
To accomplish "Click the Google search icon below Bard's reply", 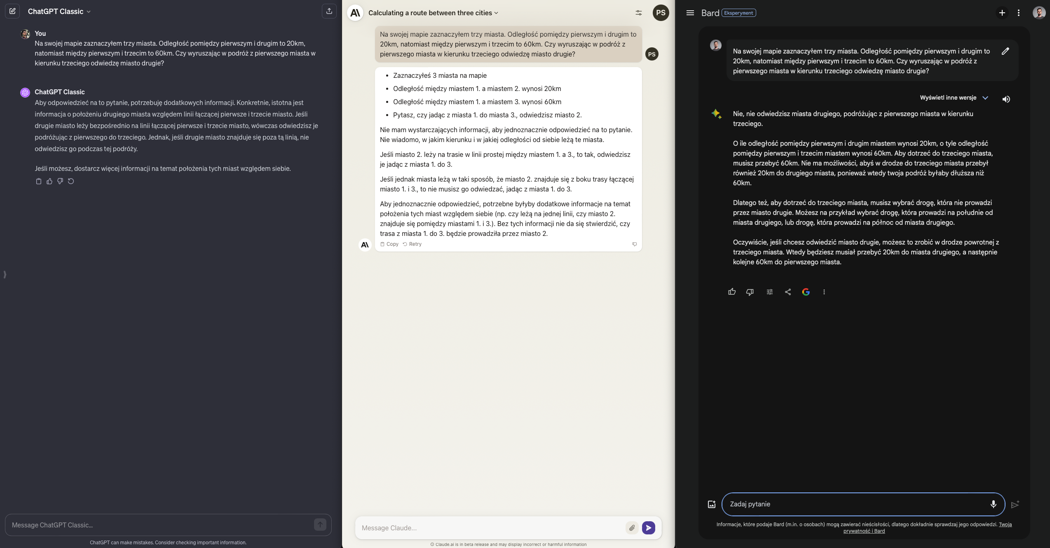I will (x=806, y=292).
